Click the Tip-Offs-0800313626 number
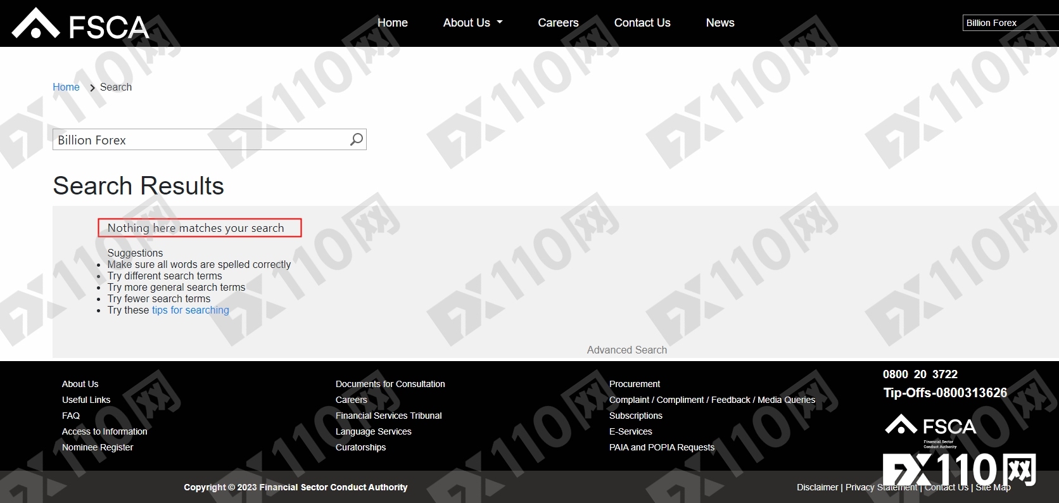Screen dimensions: 1059x503 945,393
